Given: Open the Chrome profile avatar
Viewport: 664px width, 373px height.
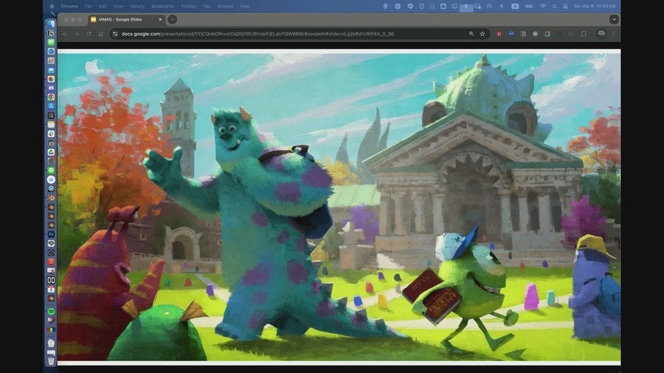Looking at the screenshot, I should click(601, 34).
